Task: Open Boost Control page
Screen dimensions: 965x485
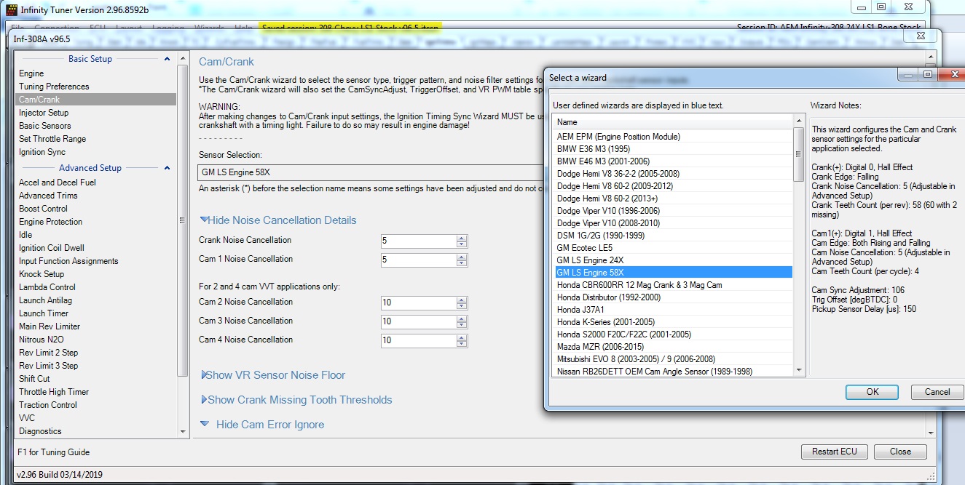Action: 44,209
